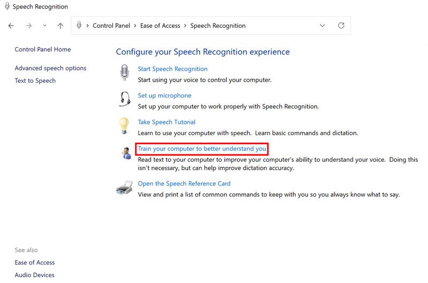
Task: Expand the recent locations chevron
Action: tap(44, 26)
